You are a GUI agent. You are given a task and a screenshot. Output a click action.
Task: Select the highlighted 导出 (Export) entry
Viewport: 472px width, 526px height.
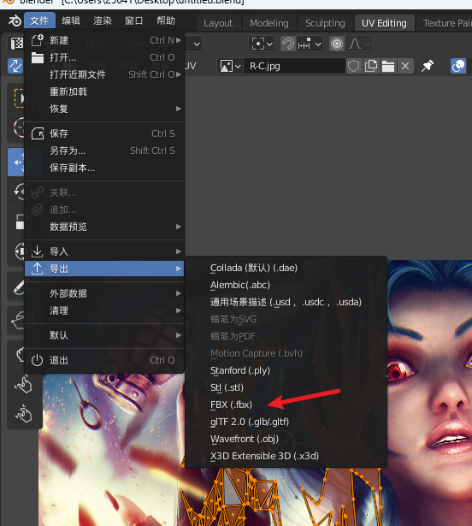pos(104,269)
